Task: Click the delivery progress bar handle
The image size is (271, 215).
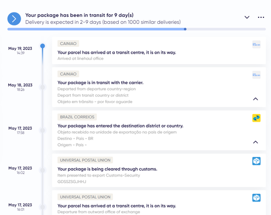Action: pos(185,29)
